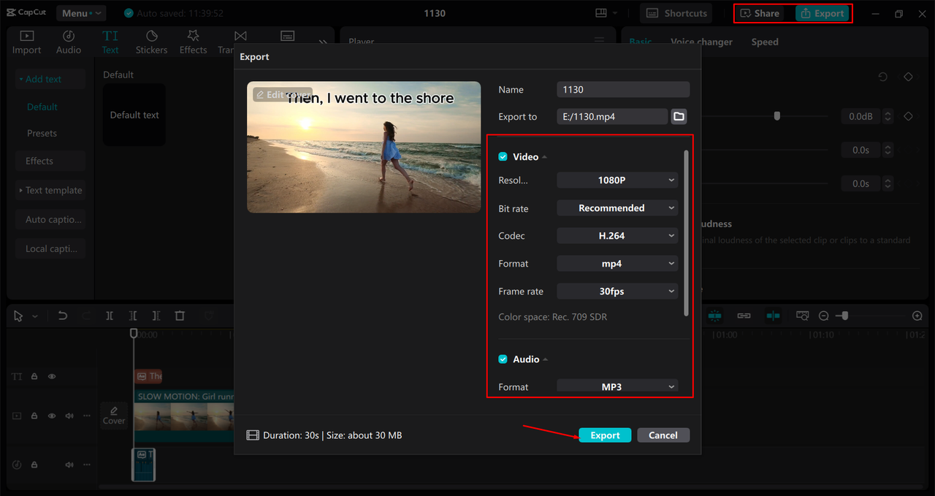
Task: Click the Undo arrow in timeline toolbar
Action: pyautogui.click(x=63, y=316)
